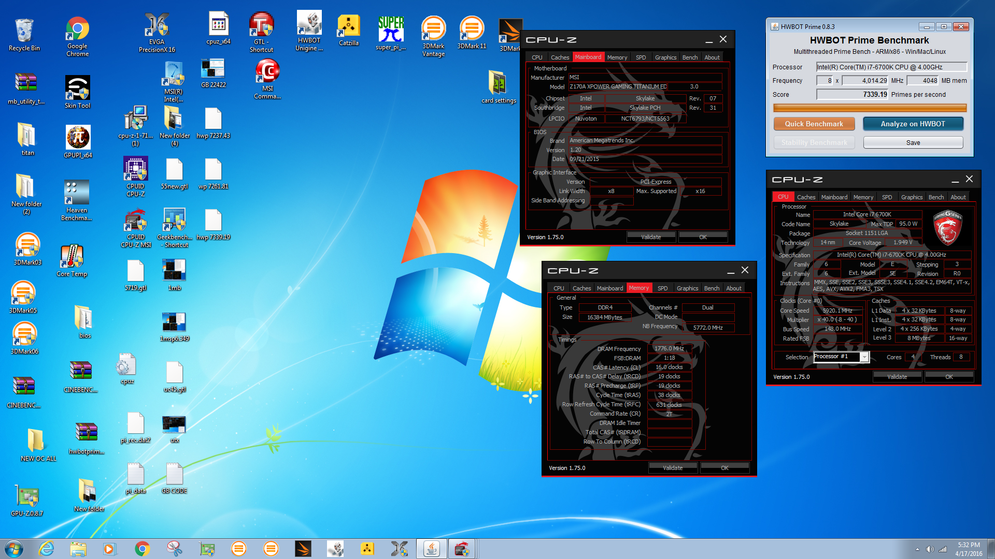Open the 3DMark03 desktop shortcut
Screen dimensions: 995x559
(27, 249)
